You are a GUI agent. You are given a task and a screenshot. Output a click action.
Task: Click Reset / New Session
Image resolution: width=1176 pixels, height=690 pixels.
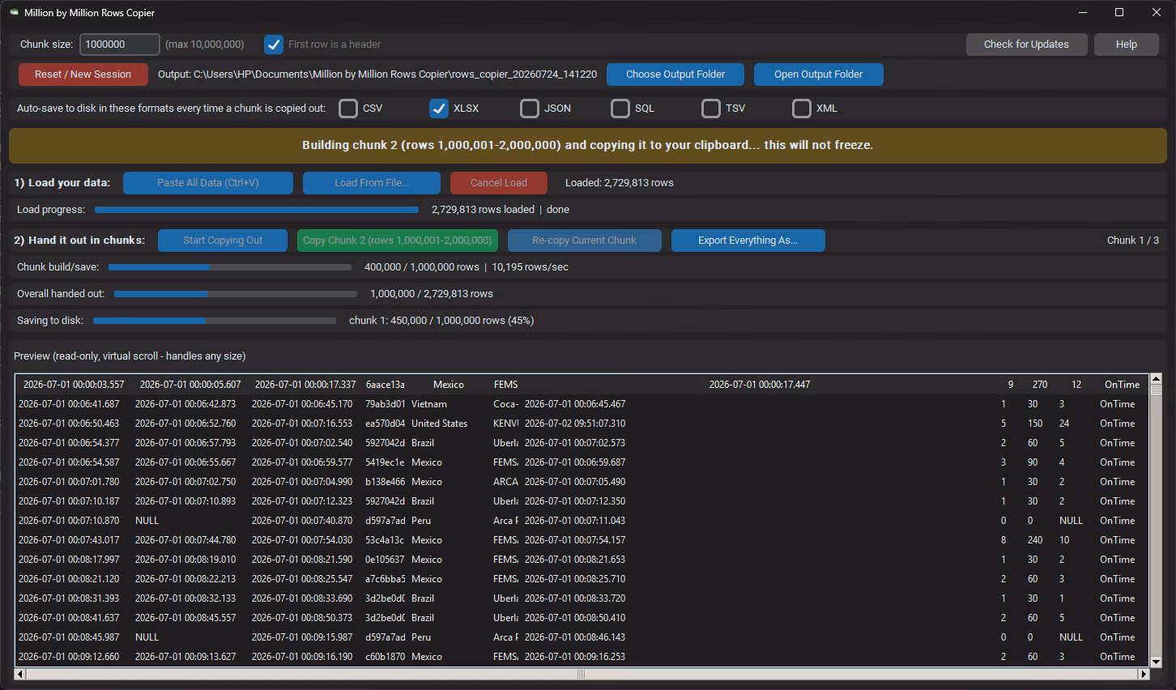(83, 75)
